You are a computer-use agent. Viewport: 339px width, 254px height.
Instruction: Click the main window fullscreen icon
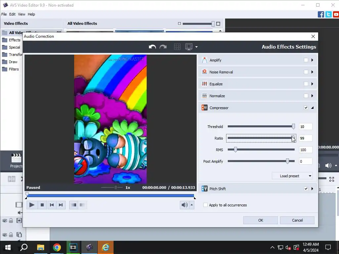pyautogui.click(x=332, y=179)
